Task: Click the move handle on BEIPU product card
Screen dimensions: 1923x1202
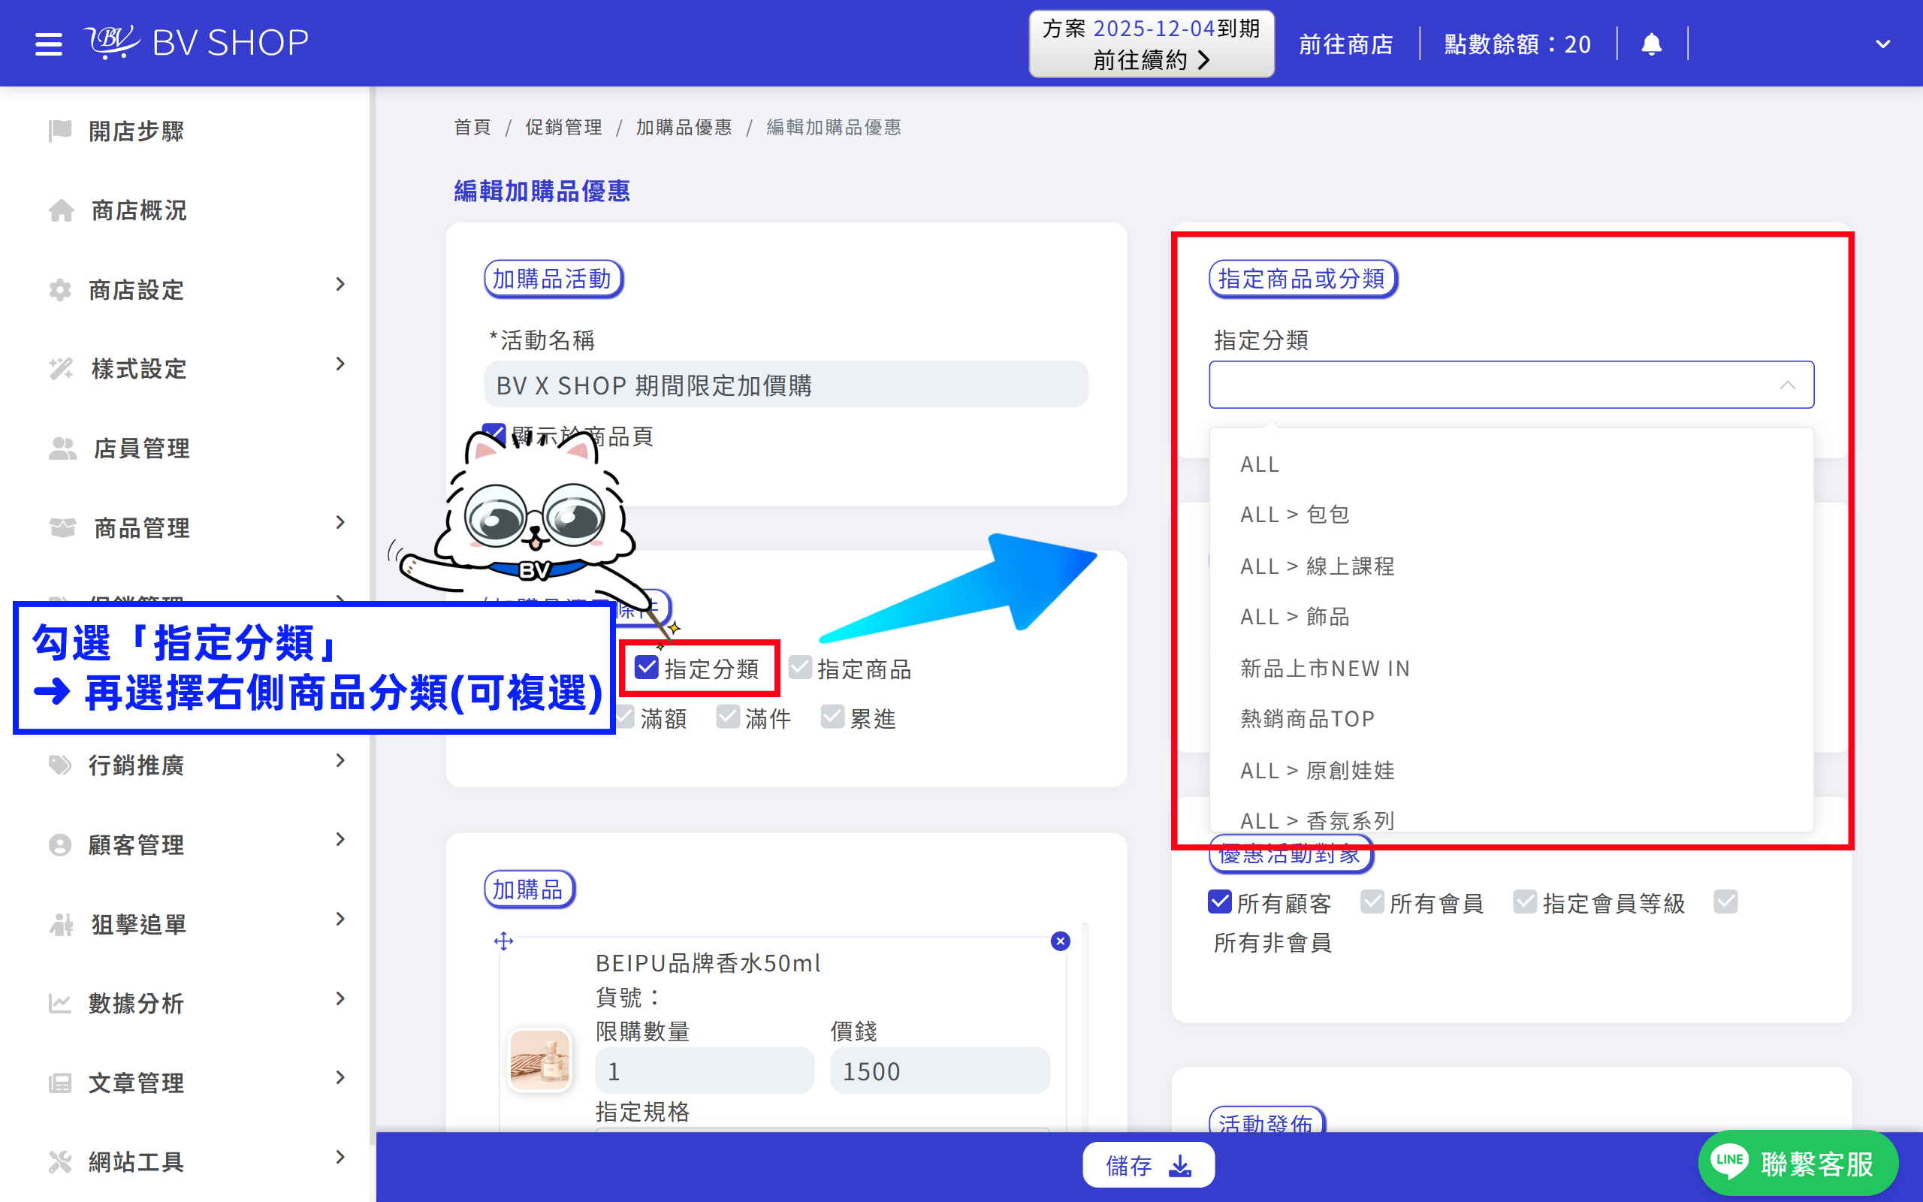Action: click(504, 941)
